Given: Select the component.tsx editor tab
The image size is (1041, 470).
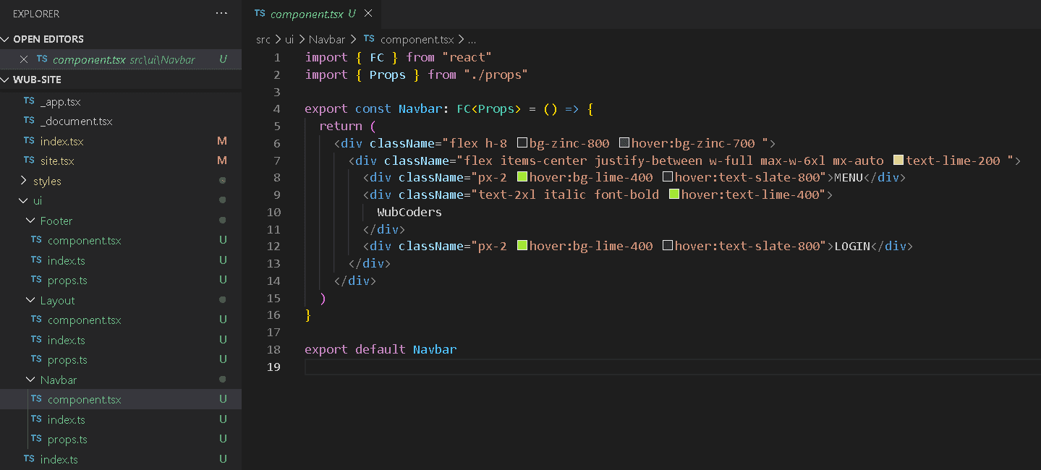Looking at the screenshot, I should pyautogui.click(x=306, y=14).
